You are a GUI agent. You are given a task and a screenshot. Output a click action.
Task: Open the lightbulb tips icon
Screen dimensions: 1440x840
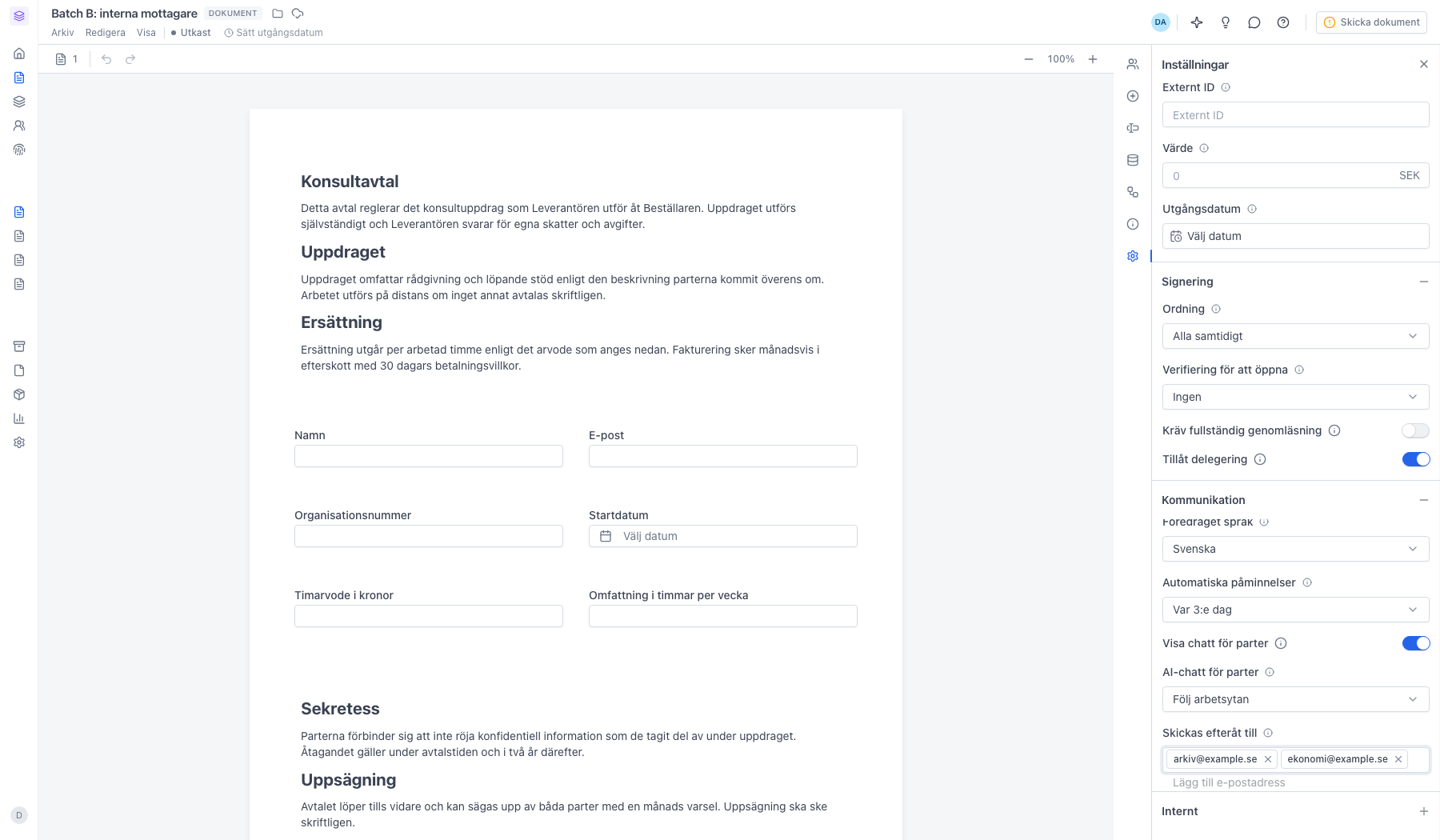1226,22
